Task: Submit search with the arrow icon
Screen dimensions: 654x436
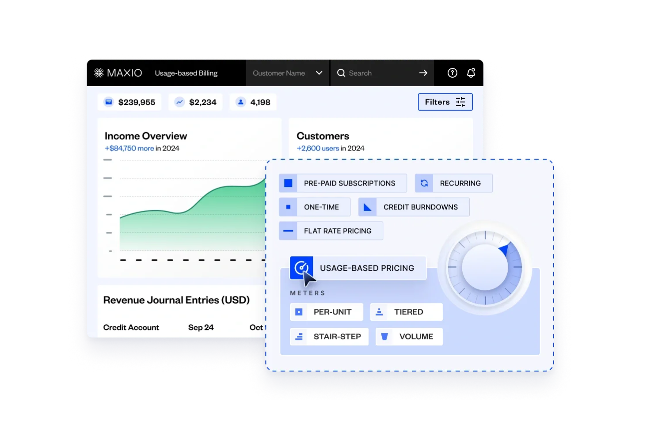Action: tap(423, 73)
